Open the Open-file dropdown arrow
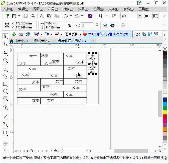 pyautogui.click(x=19, y=16)
